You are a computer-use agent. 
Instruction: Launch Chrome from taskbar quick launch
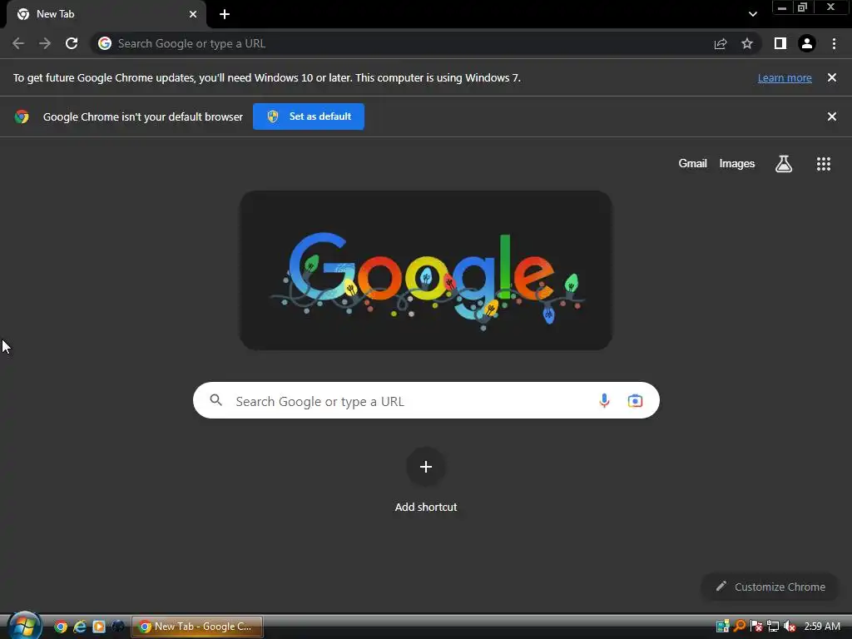pos(61,627)
